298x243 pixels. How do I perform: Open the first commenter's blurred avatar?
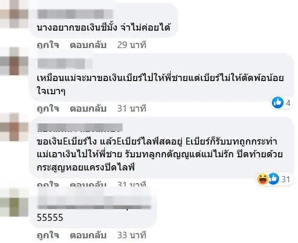pos(14,14)
